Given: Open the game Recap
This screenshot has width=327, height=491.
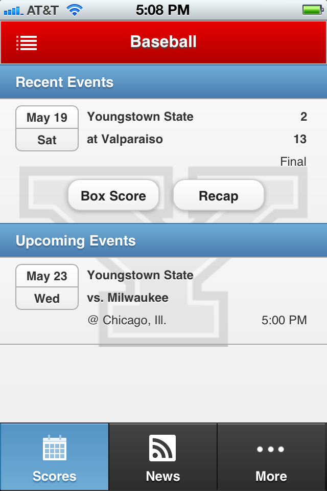Looking at the screenshot, I should (x=219, y=196).
